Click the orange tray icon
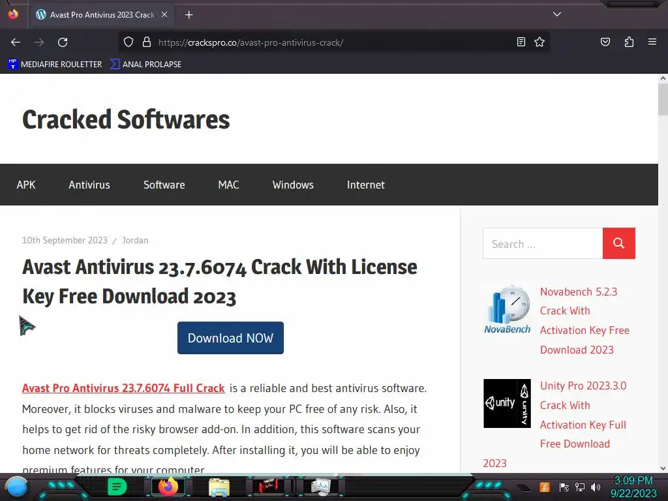 545,487
